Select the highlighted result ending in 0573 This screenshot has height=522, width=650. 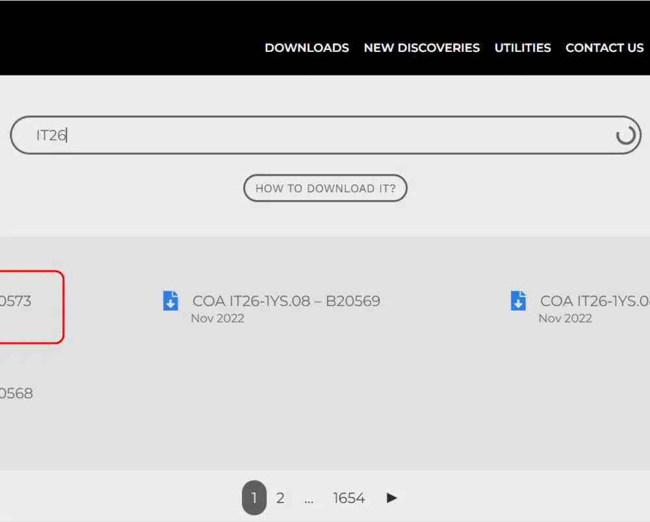pyautogui.click(x=16, y=302)
